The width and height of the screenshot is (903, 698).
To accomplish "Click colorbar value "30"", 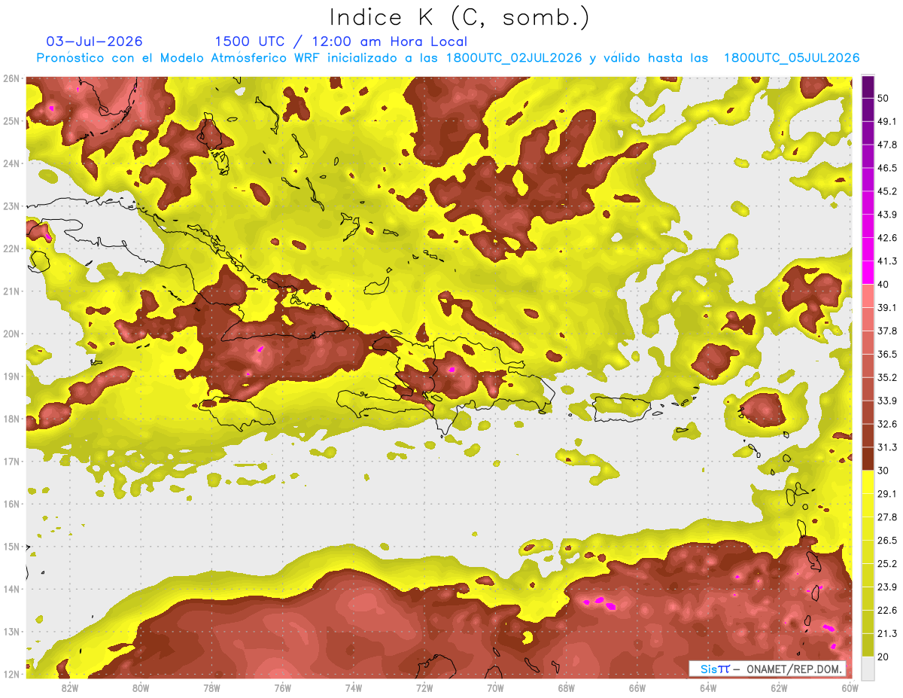I will pos(883,471).
